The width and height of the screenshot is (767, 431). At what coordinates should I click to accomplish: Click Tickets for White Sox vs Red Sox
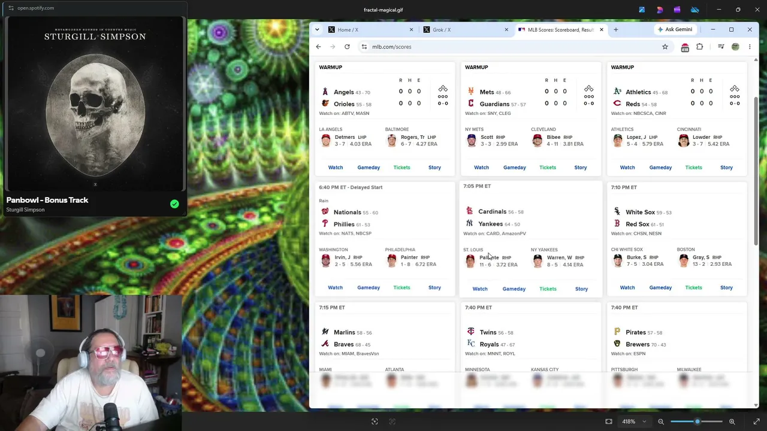[693, 287]
